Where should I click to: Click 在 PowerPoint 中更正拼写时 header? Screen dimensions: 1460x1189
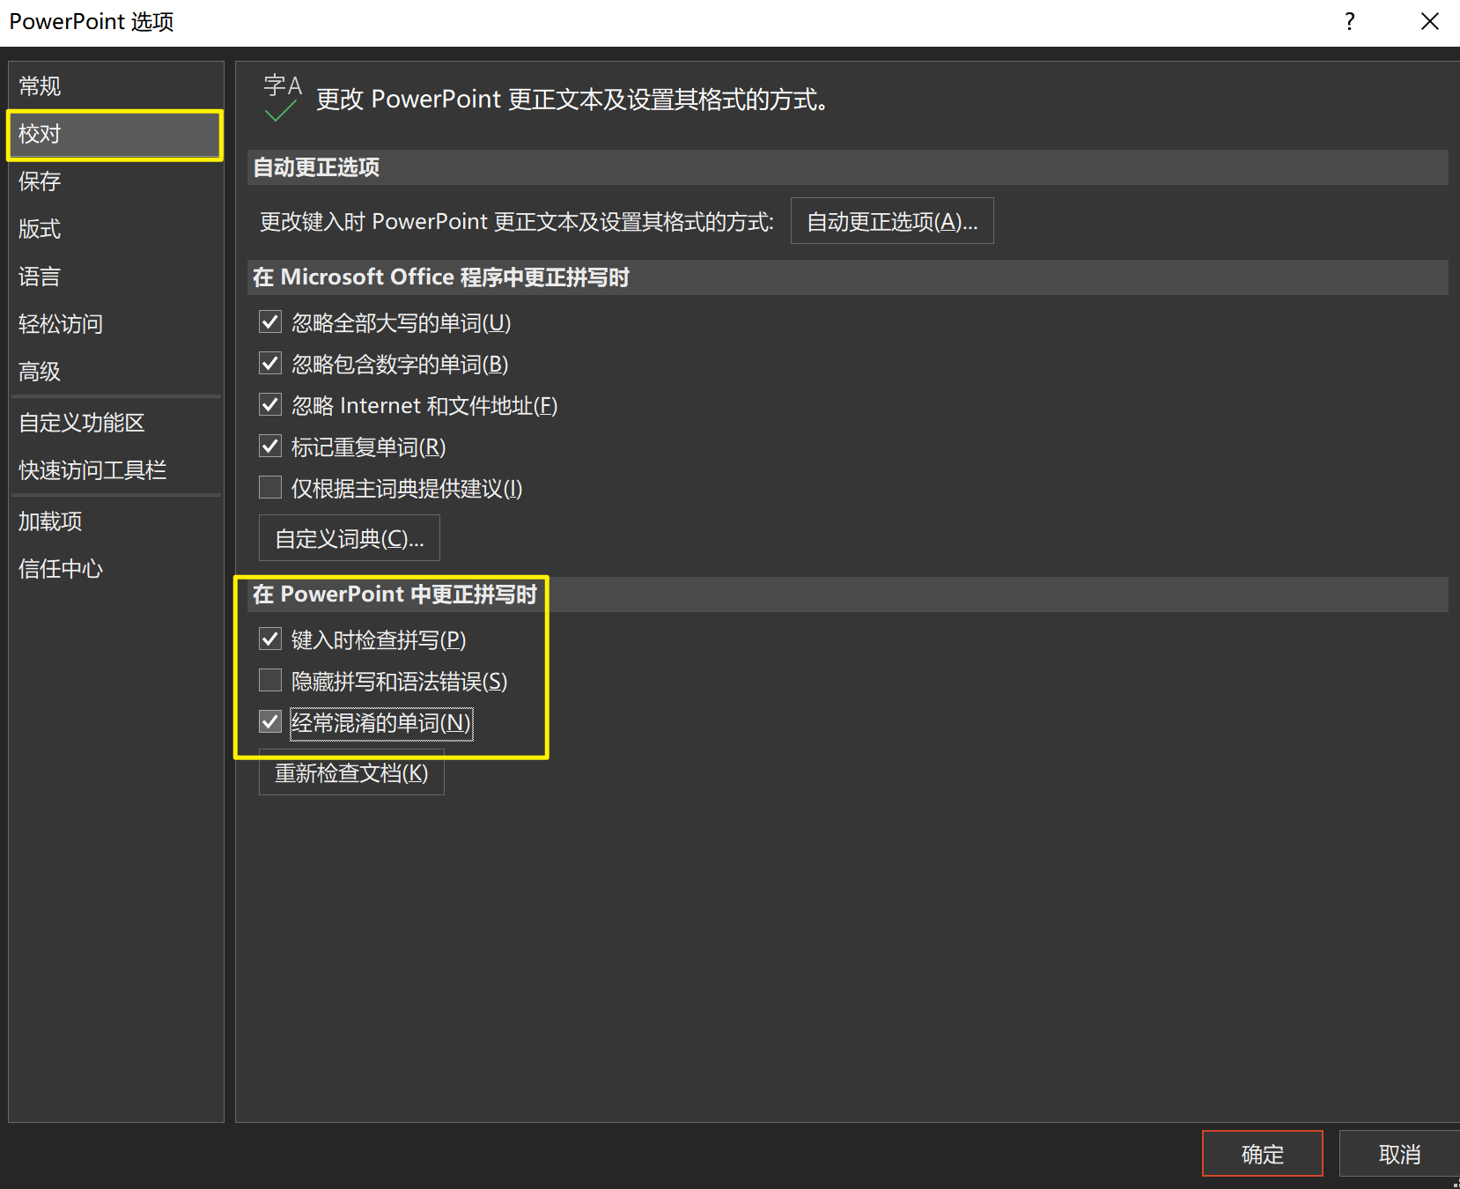click(x=848, y=594)
